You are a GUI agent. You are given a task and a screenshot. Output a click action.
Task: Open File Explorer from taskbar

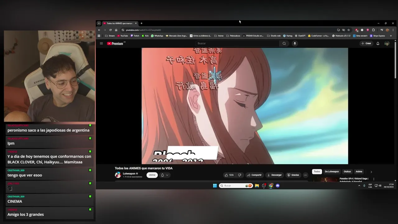pyautogui.click(x=257, y=186)
